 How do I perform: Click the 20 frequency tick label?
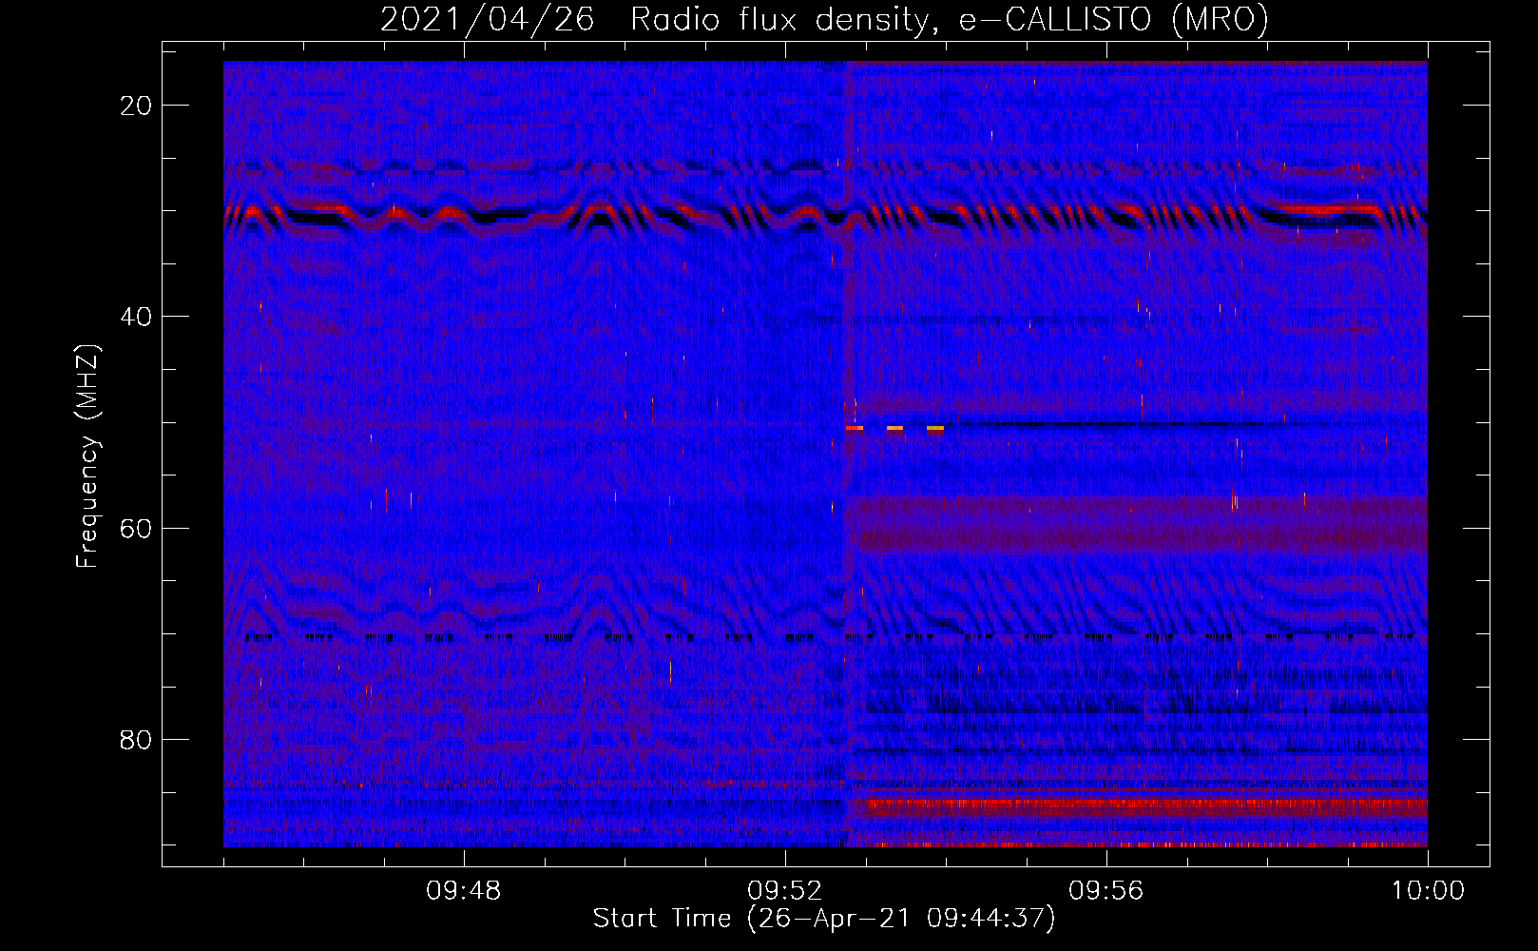[136, 106]
